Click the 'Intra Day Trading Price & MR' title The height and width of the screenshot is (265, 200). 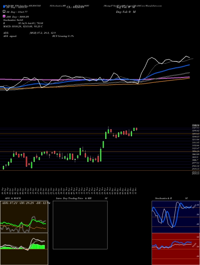pos(74,198)
